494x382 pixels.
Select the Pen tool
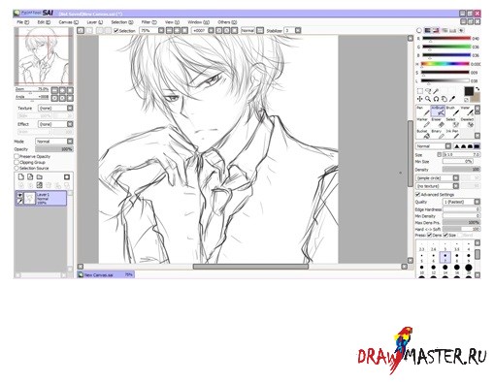(423, 111)
